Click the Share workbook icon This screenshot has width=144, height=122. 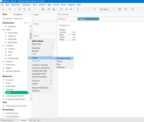[x=132, y=9]
